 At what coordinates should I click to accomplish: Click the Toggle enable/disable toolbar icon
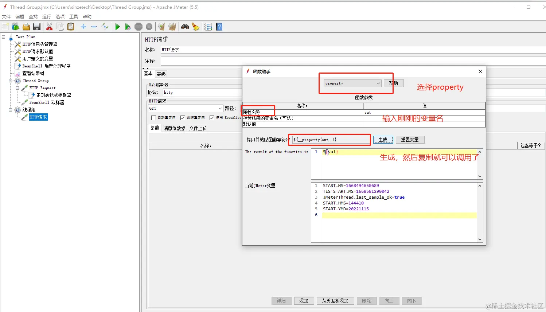point(105,27)
